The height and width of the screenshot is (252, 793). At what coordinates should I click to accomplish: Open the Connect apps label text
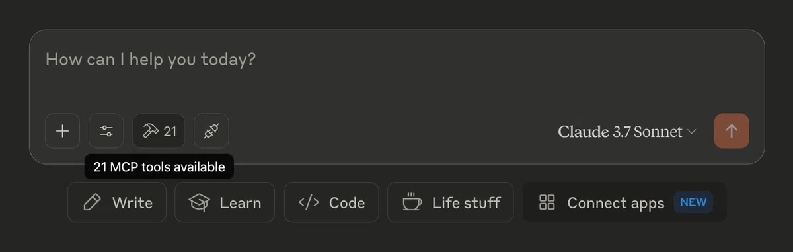pyautogui.click(x=616, y=203)
